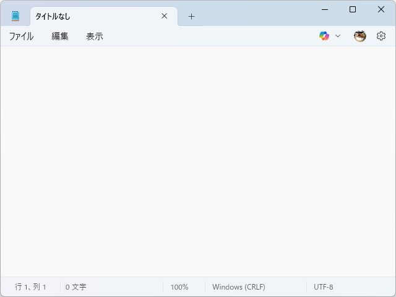Add a new tab with plus button
This screenshot has height=297, width=396.
pos(191,17)
